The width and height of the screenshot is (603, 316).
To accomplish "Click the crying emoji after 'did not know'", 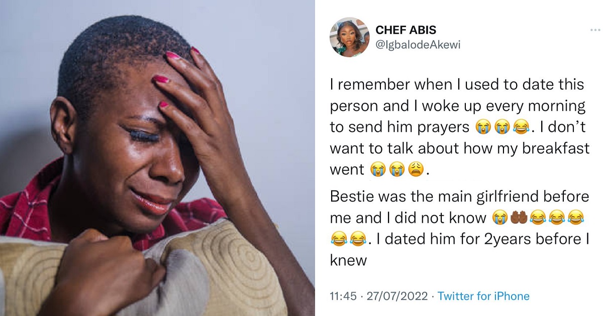I will pyautogui.click(x=499, y=218).
